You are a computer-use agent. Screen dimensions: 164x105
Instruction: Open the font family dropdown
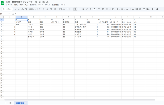(x=63, y=9)
